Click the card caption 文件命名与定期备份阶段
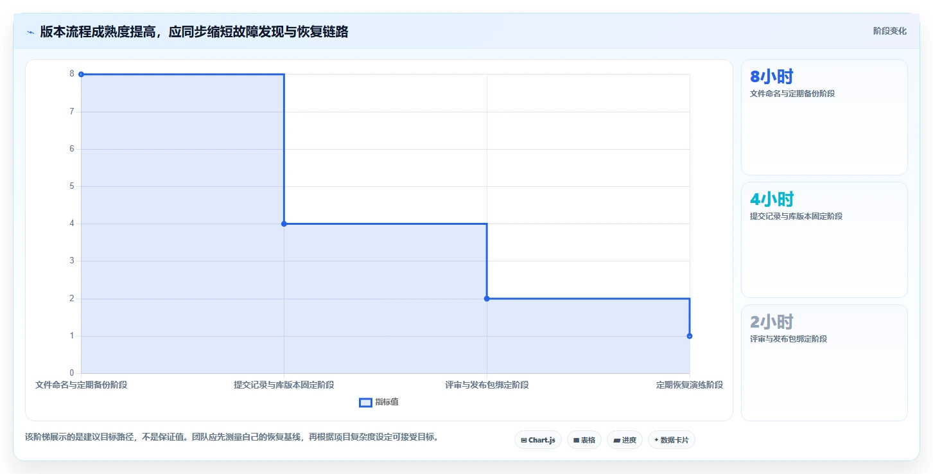Screen dimensions: 933x474 [x=792, y=94]
